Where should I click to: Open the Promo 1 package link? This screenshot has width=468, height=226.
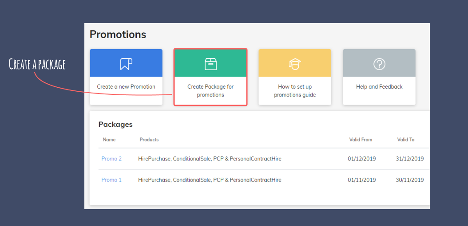tap(111, 180)
